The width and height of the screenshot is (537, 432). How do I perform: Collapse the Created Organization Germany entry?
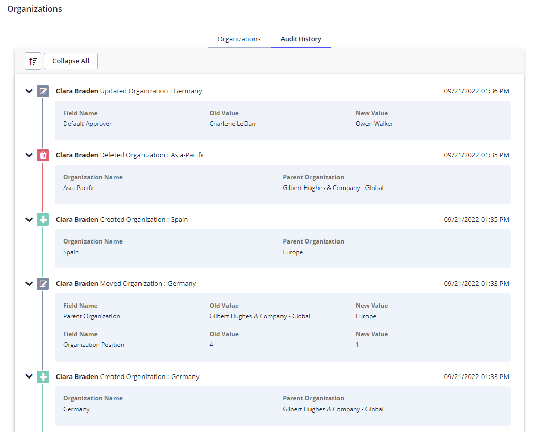tap(29, 376)
